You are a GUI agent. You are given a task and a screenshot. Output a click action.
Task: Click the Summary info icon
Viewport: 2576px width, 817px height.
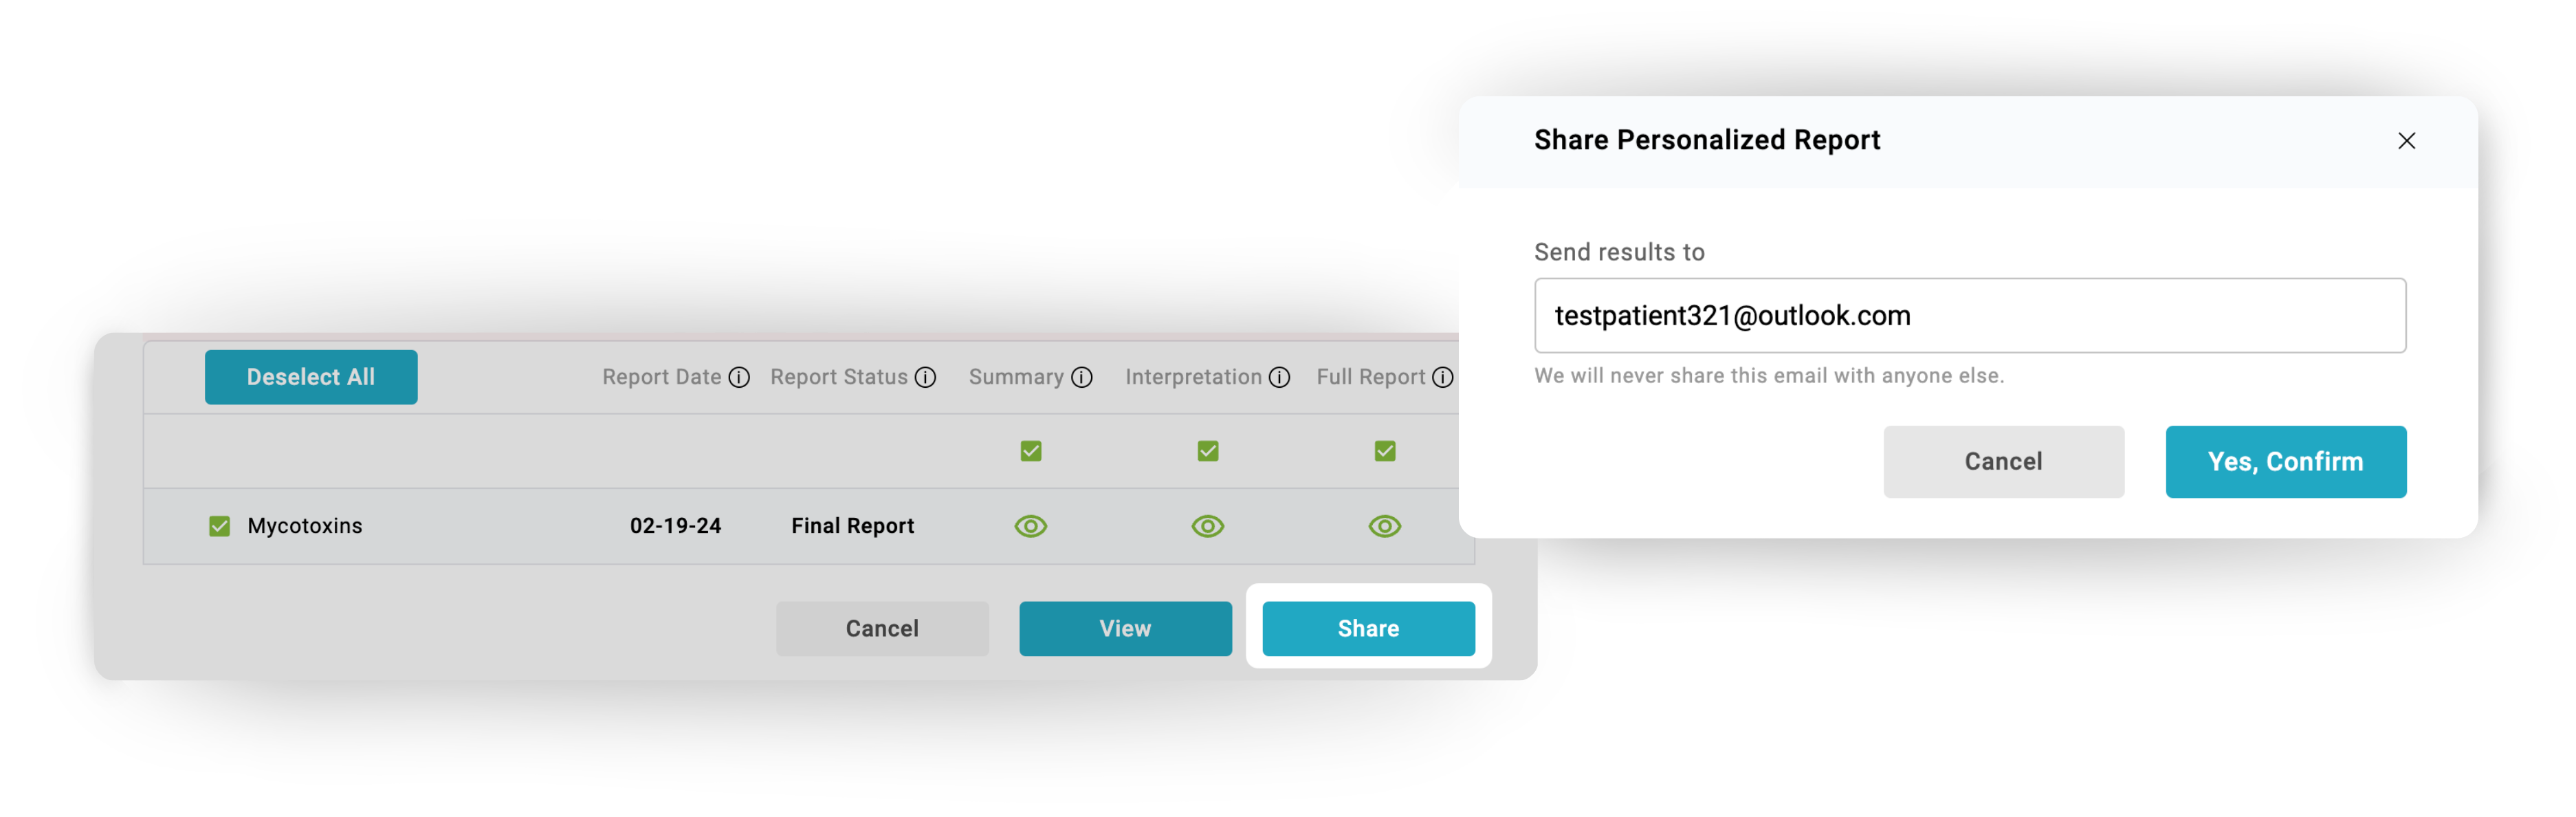point(1082,377)
